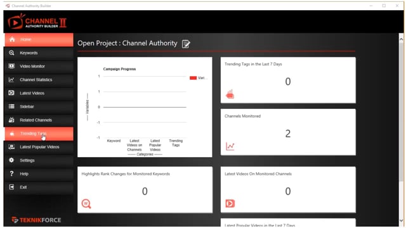This screenshot has height=228, width=406.
Task: Click 'Highlights Rank Changes for Monitored Keywords' heading
Action: [126, 174]
